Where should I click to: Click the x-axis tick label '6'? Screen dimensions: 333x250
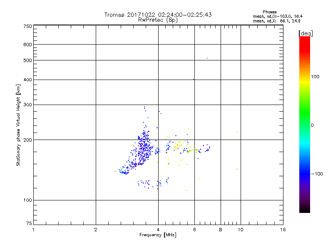pyautogui.click(x=194, y=230)
